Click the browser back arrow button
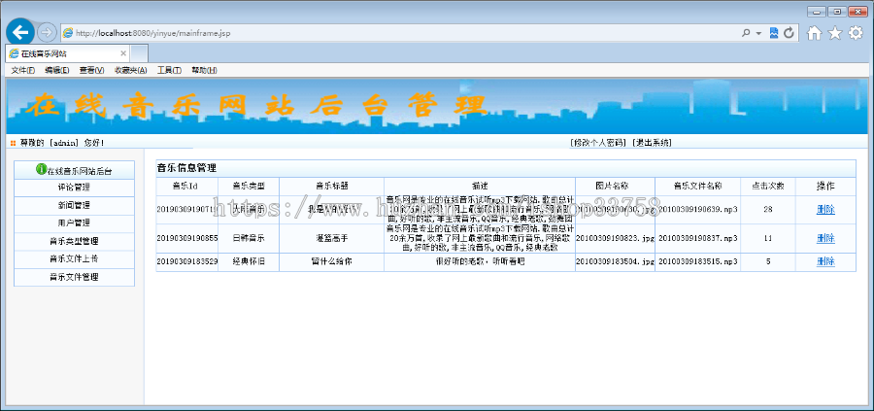 pos(20,33)
